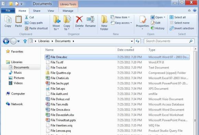The image size is (199, 135).
Task: Click Select none
Action: (x=179, y=23)
